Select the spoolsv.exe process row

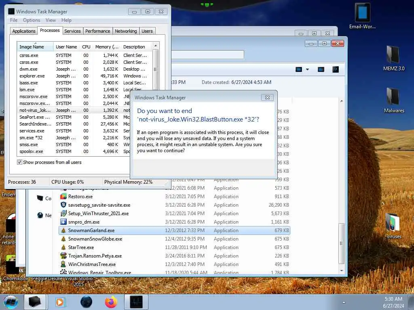(74, 151)
